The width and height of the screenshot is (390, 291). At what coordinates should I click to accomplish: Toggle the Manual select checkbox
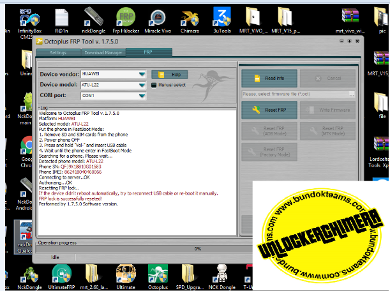pos(154,85)
